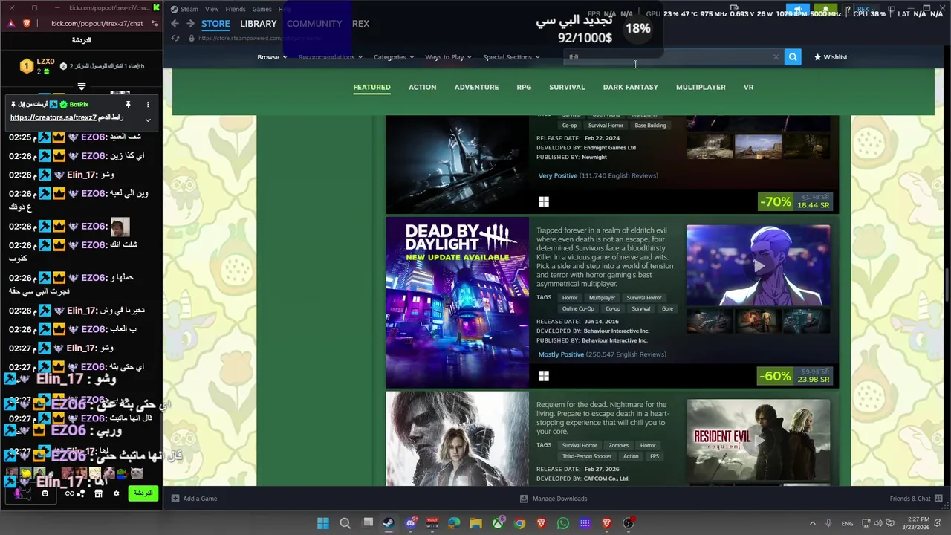
Task: Reload the Steam store page
Action: pyautogui.click(x=175, y=38)
